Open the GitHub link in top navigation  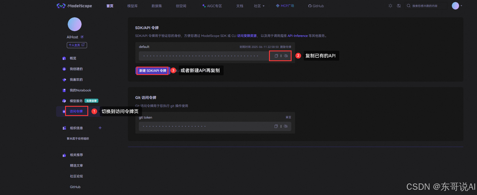click(316, 6)
